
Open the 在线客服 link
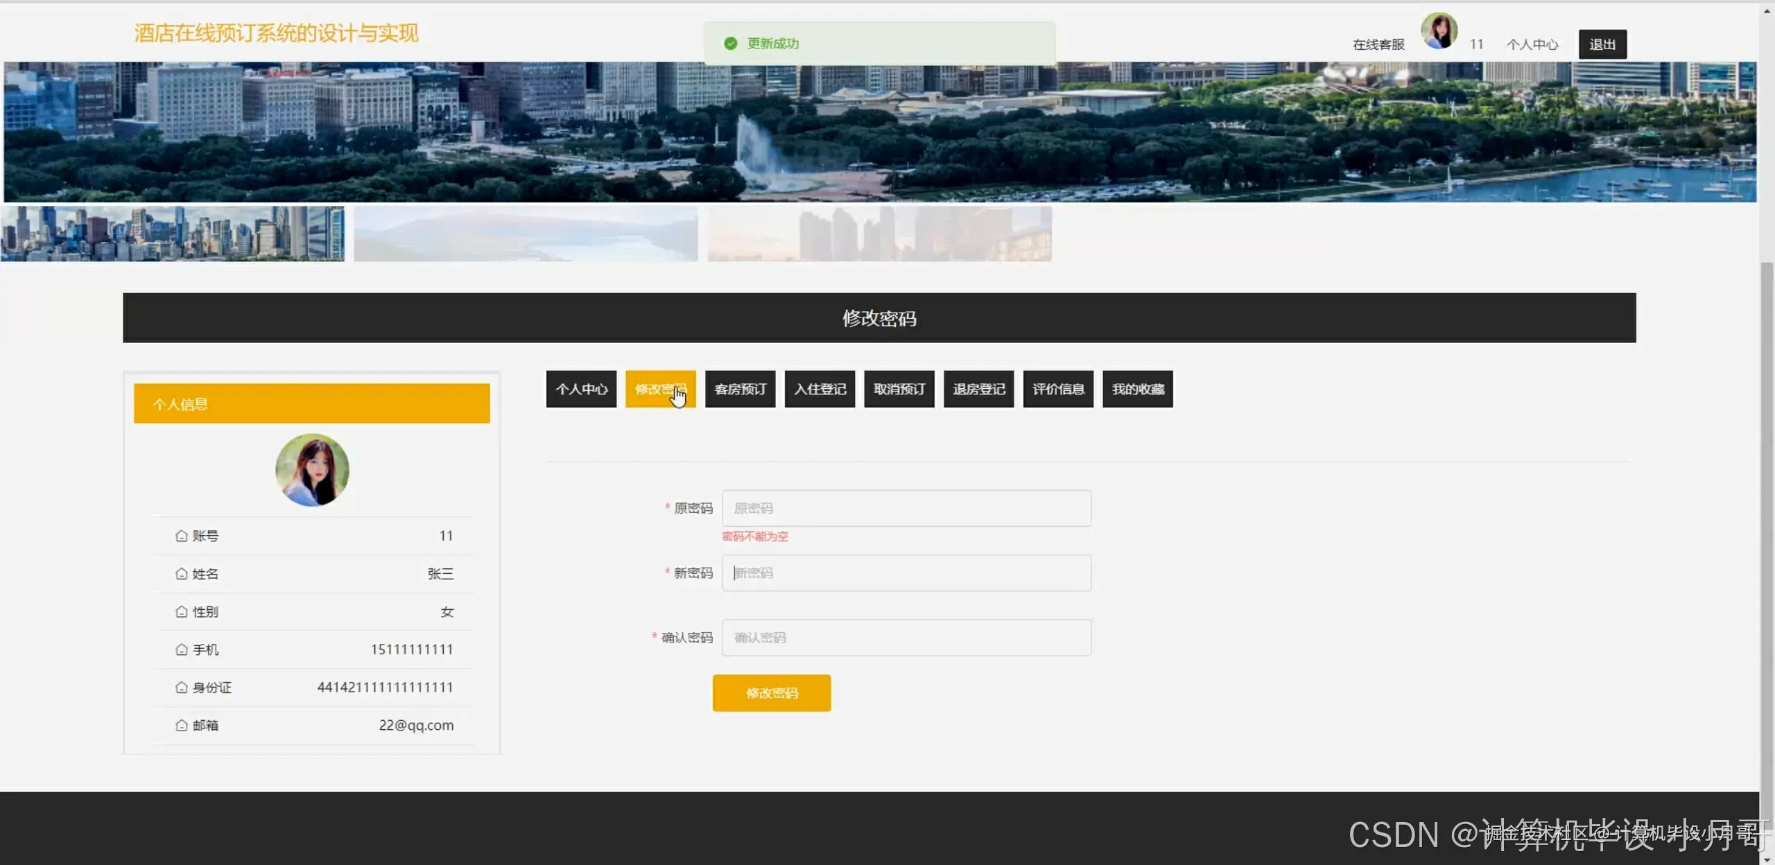[x=1378, y=44]
